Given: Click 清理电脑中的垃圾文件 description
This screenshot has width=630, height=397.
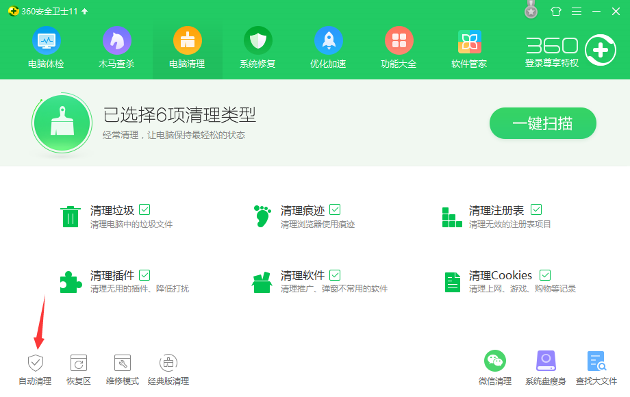Looking at the screenshot, I should 131,225.
